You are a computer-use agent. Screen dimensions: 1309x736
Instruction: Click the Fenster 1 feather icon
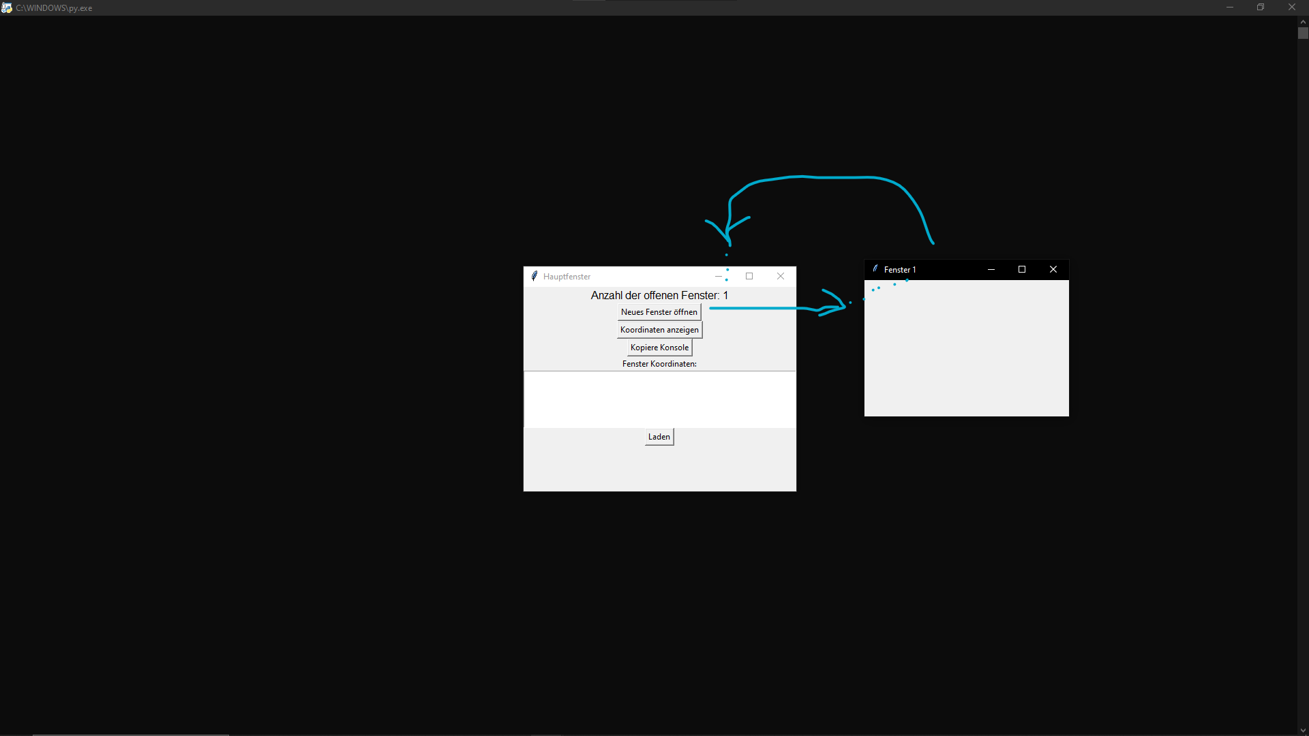click(875, 269)
